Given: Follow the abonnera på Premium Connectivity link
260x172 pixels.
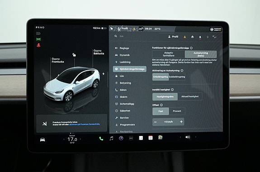Looking at the screenshot, I should (x=85, y=124).
